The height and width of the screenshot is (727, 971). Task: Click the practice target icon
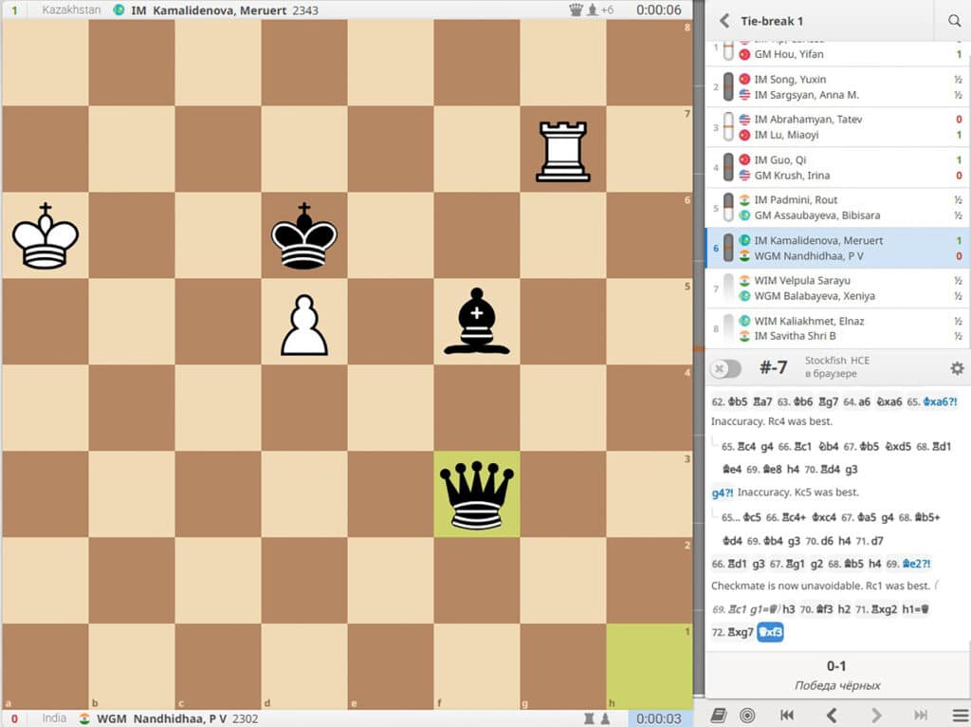(x=747, y=715)
